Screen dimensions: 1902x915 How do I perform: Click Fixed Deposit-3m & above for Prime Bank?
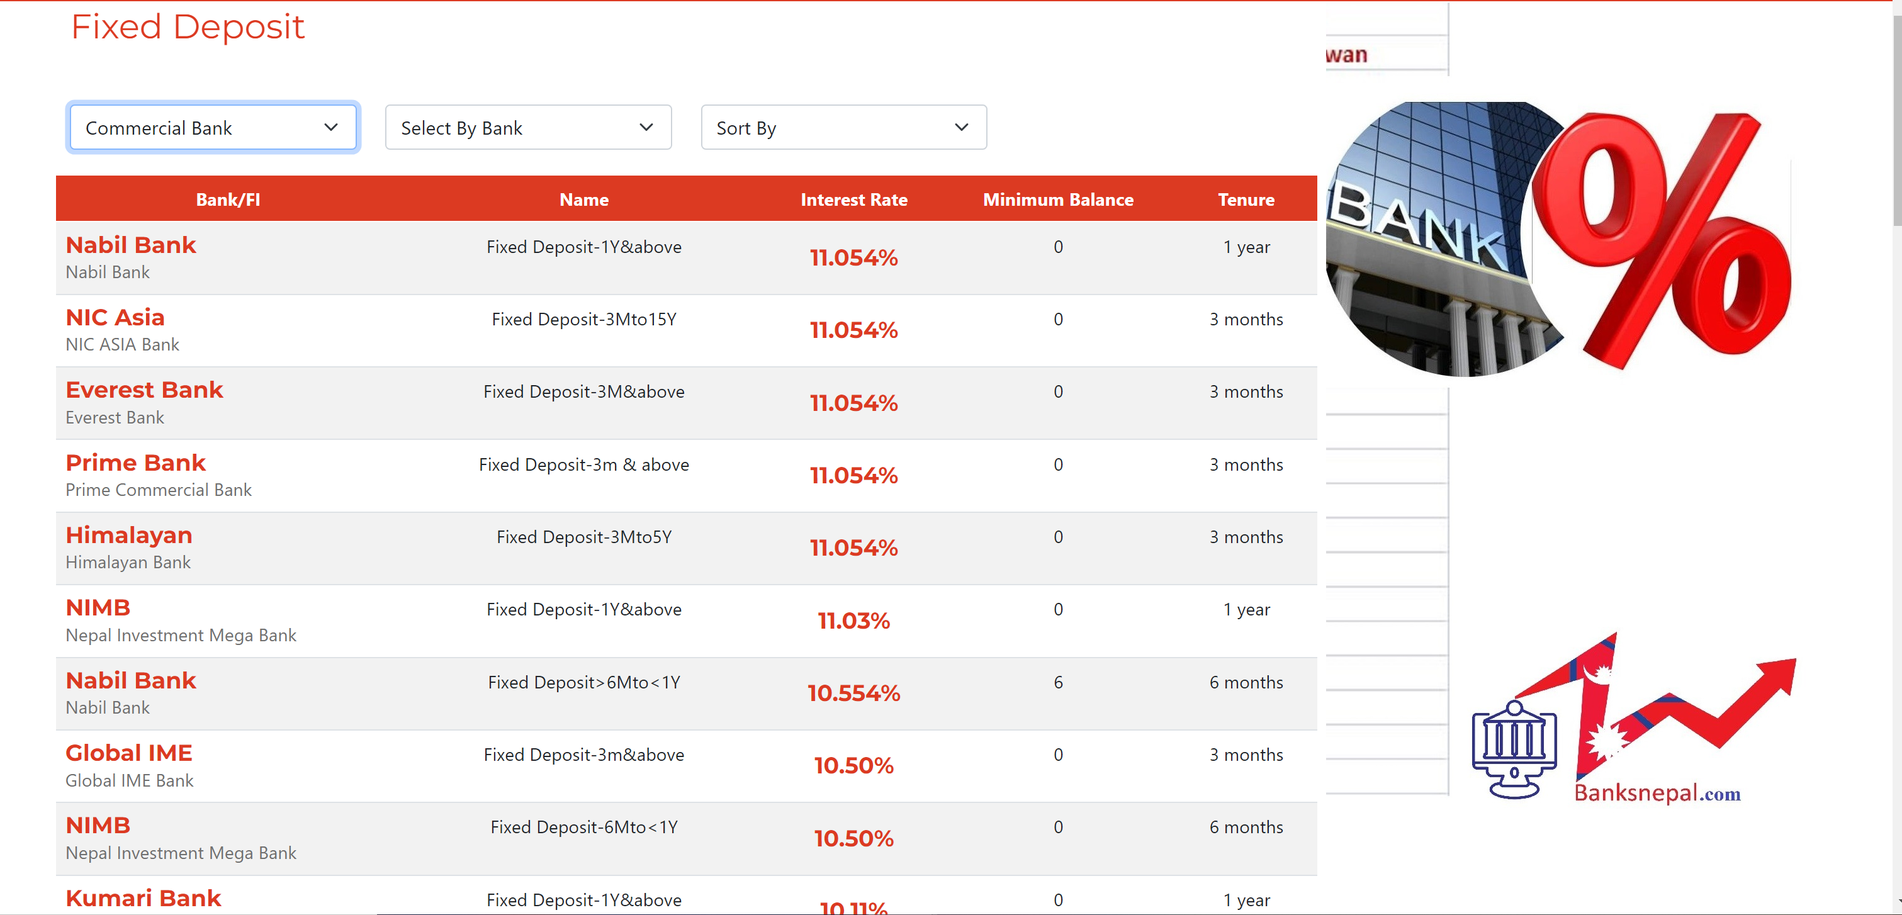click(584, 464)
